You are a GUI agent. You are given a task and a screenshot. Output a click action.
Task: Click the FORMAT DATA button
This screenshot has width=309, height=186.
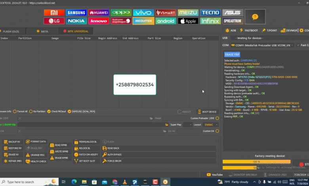click(36, 142)
